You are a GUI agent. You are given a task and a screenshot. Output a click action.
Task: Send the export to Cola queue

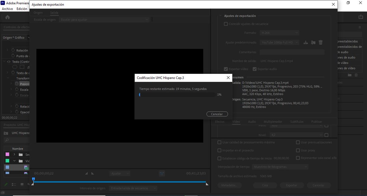(265, 185)
